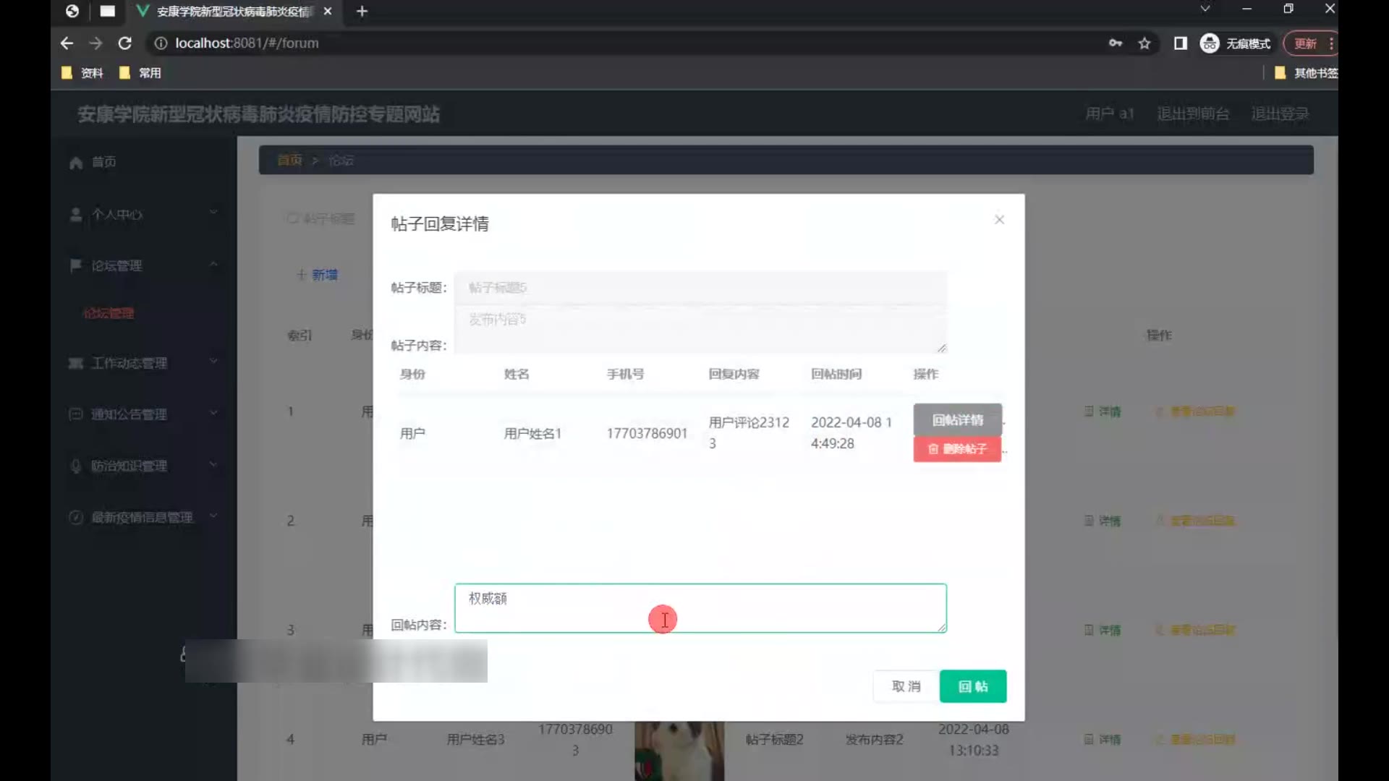Image resolution: width=1389 pixels, height=781 pixels.
Task: Click the green 回帖 submit button
Action: pos(972,686)
